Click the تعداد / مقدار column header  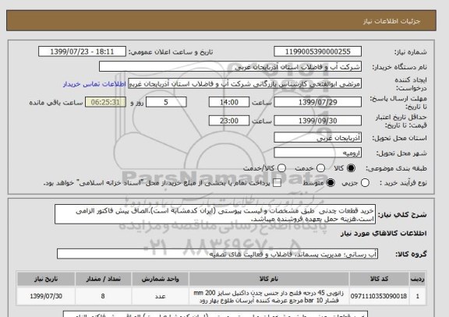(x=103, y=279)
